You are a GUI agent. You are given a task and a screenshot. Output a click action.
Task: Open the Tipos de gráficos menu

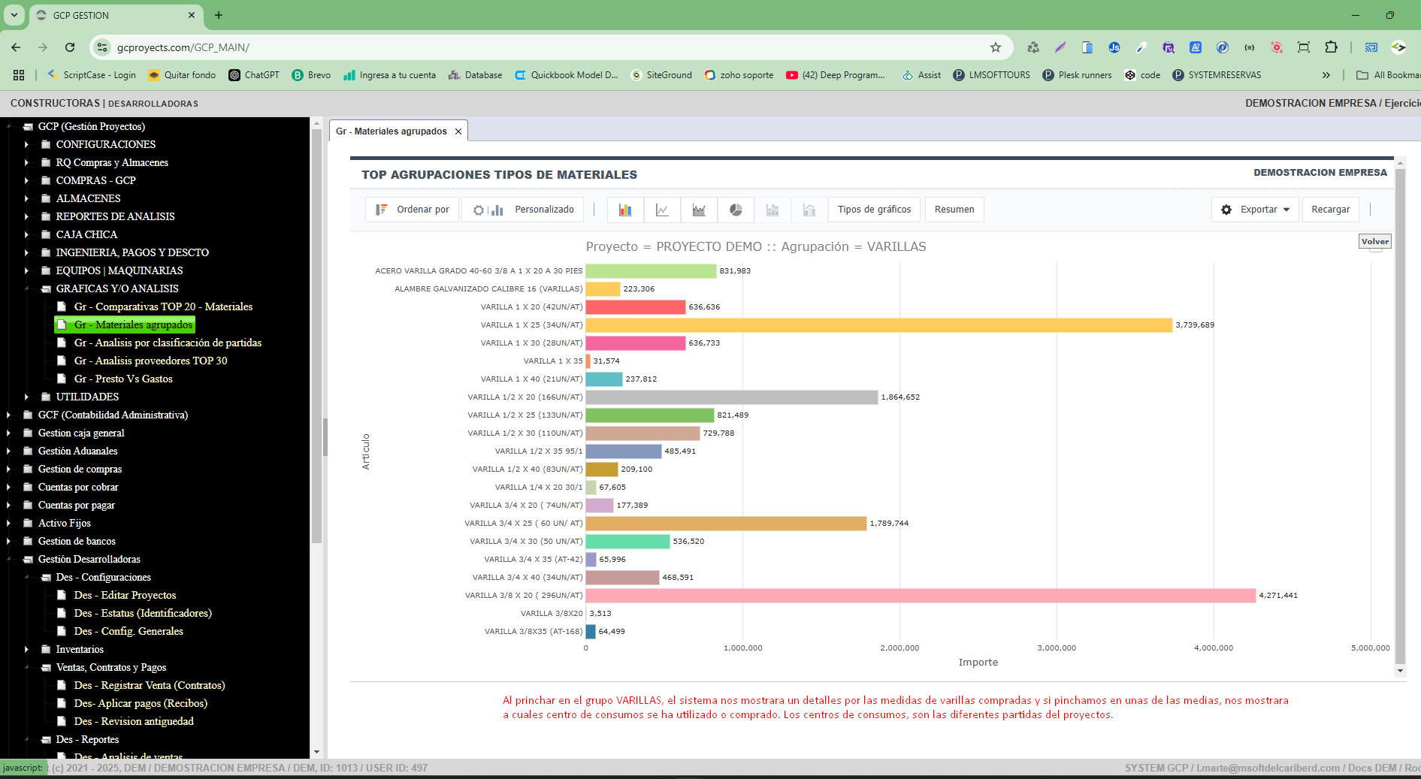click(x=874, y=210)
